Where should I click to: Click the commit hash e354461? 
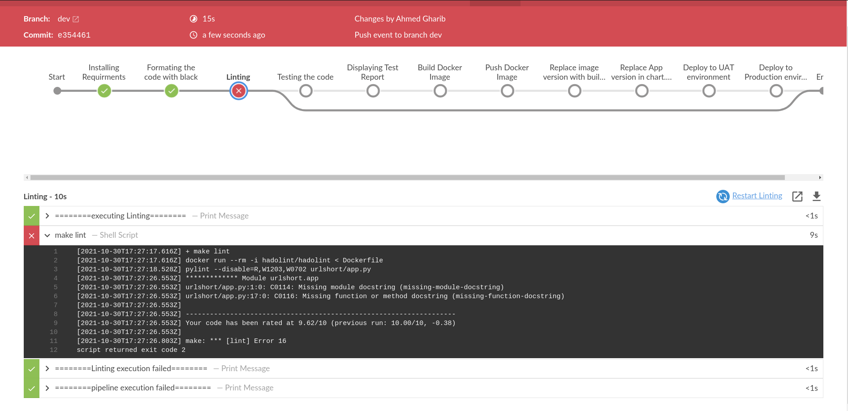[74, 35]
